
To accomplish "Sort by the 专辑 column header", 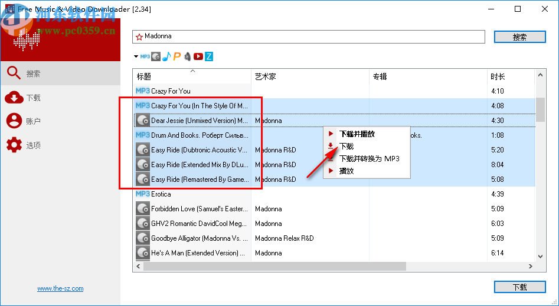I will [x=428, y=76].
